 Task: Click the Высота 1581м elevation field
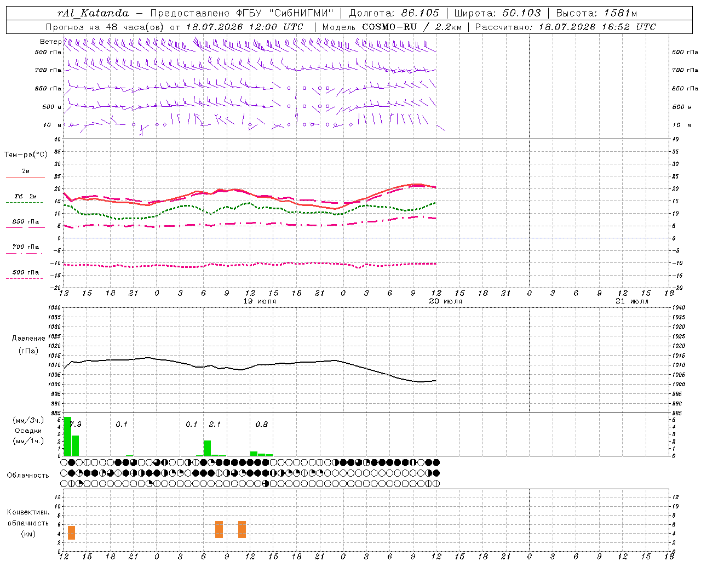(x=596, y=13)
